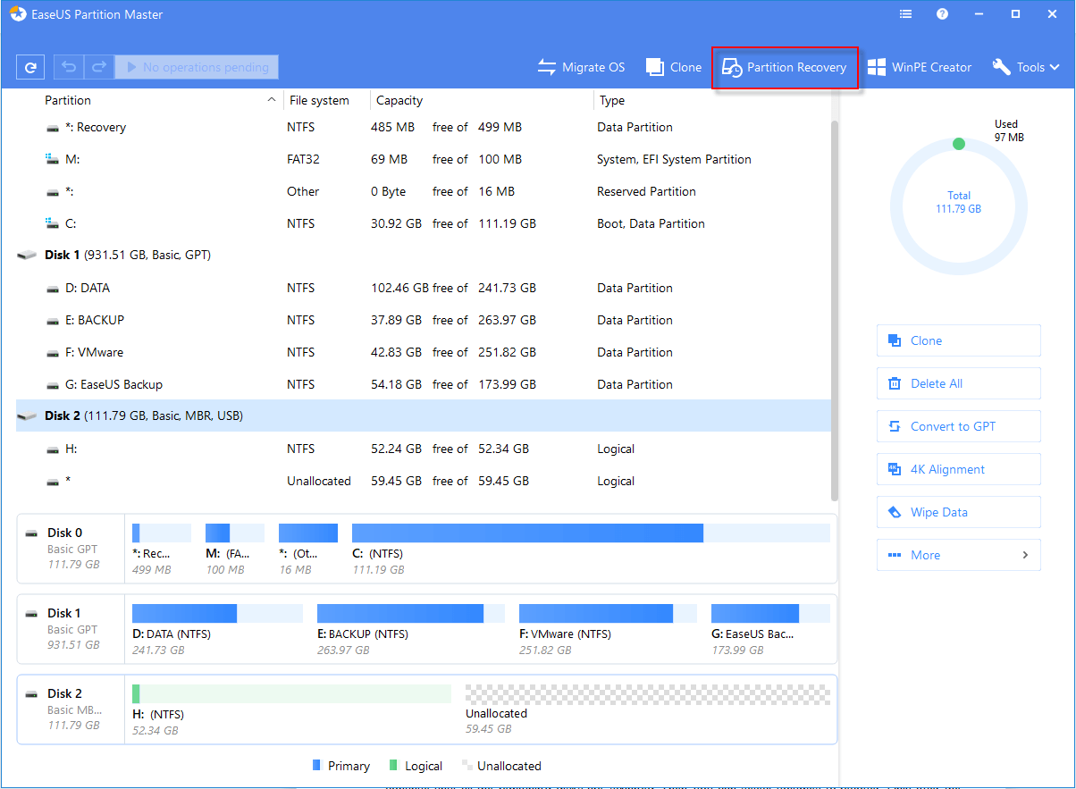
Task: Click the drive icon of the H: row
Action: tap(53, 449)
